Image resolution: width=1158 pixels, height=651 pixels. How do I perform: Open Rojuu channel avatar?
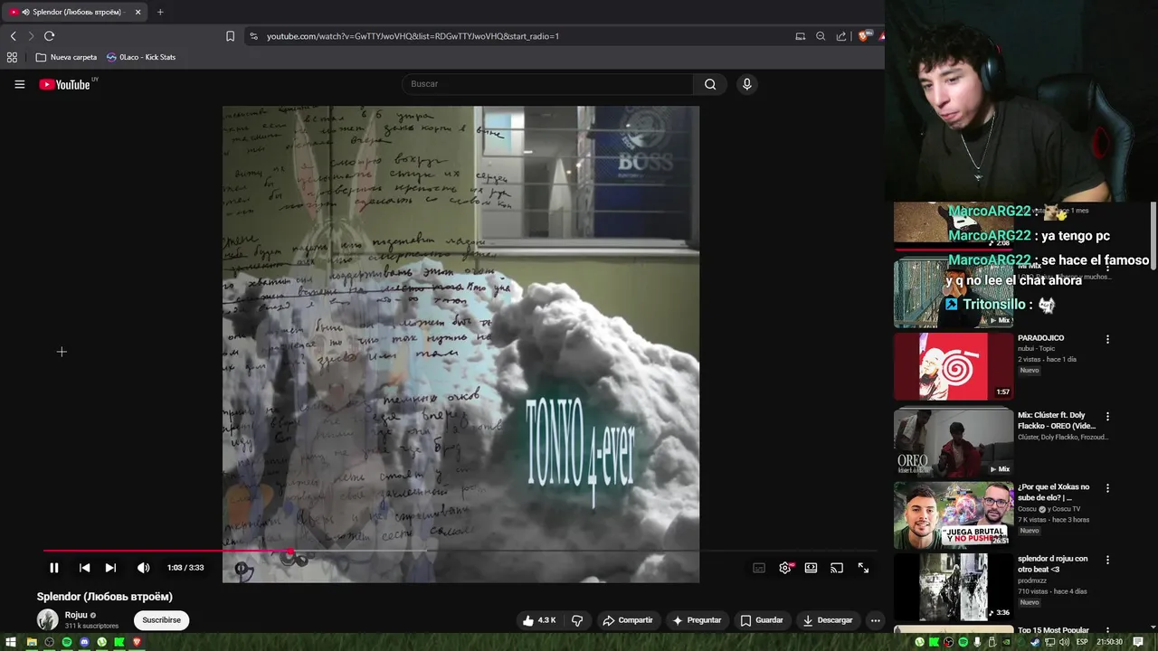(x=47, y=620)
